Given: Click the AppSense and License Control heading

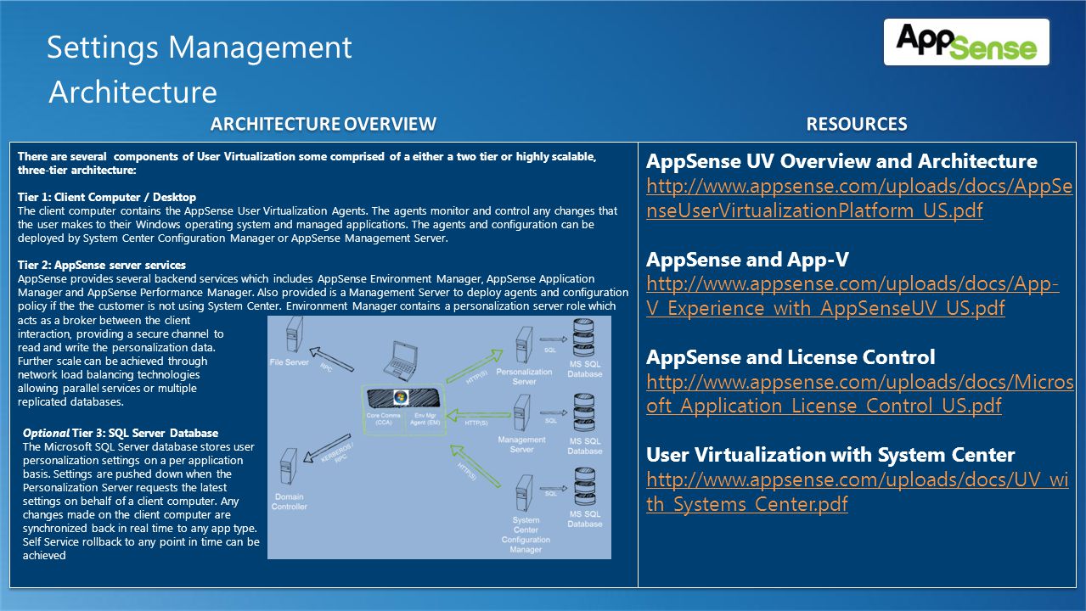Looking at the screenshot, I should (791, 357).
